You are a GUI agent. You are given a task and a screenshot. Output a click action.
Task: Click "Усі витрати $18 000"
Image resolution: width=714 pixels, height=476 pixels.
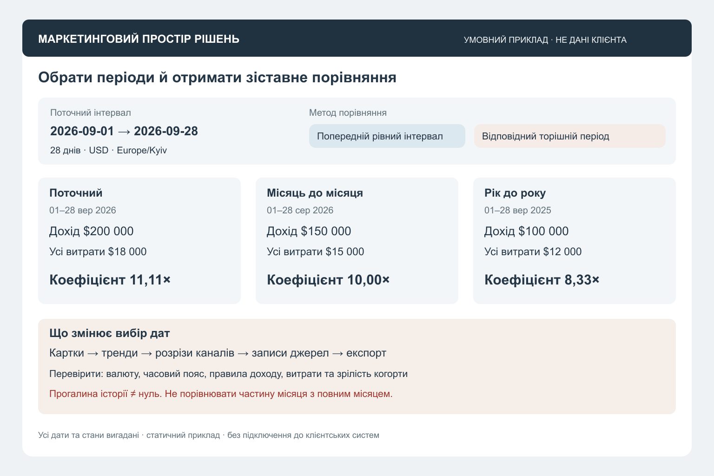click(x=98, y=251)
